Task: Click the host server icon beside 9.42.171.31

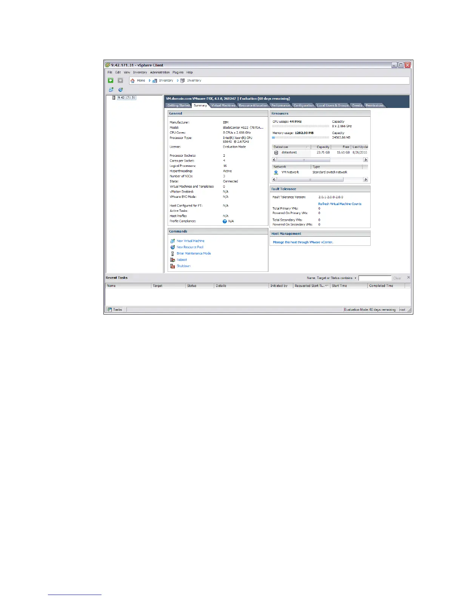Action: pos(114,97)
